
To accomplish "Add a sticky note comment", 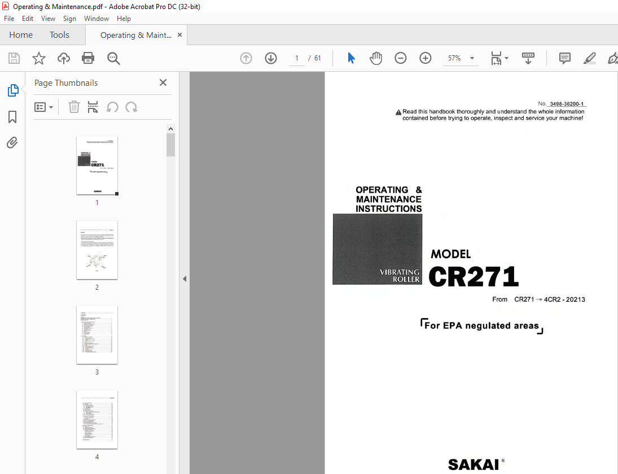I will (565, 58).
